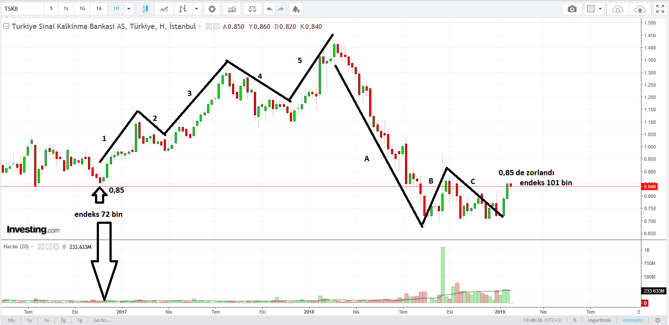
Task: Expand the time interval dropdown arrow
Action: pyautogui.click(x=129, y=9)
